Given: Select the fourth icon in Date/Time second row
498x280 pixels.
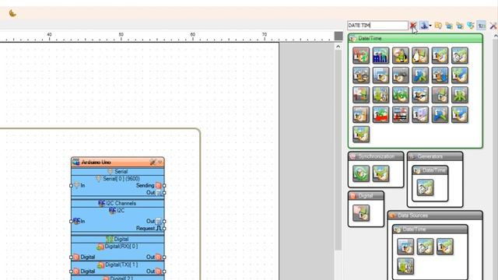Looking at the screenshot, I should click(x=420, y=75).
